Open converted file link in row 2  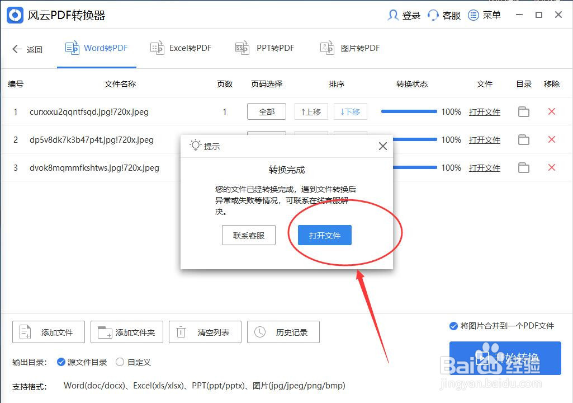[x=485, y=140]
